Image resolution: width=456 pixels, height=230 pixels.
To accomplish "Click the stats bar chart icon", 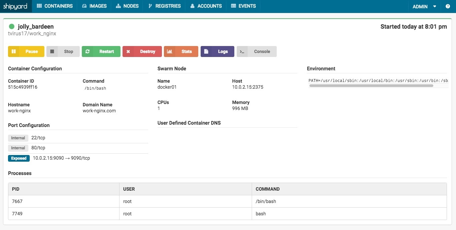I will click(170, 51).
